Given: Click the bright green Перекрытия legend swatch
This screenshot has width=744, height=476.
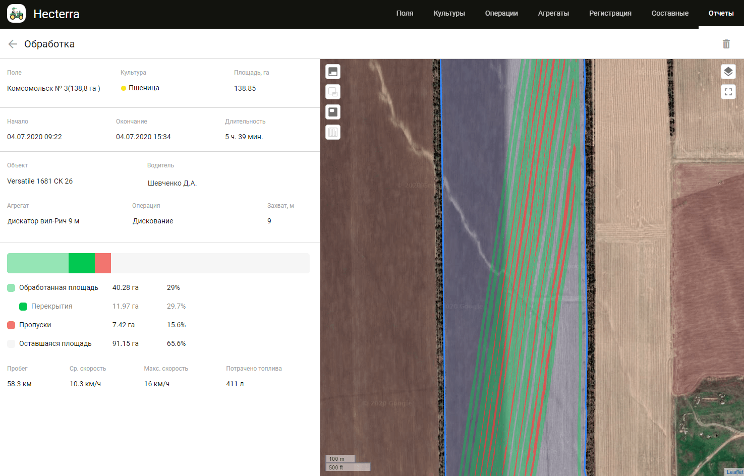Looking at the screenshot, I should pos(23,307).
